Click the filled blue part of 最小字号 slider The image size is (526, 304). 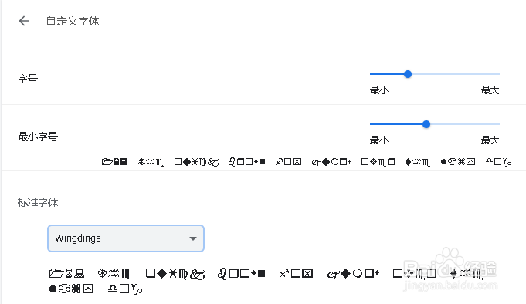(x=395, y=124)
